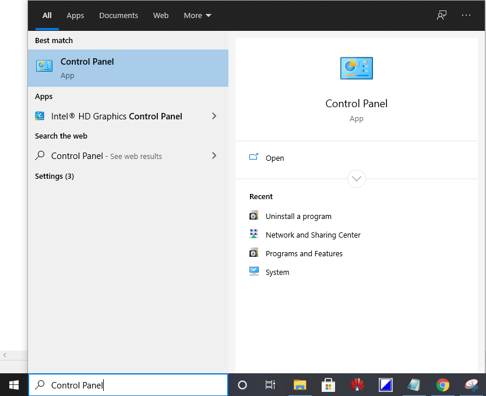The width and height of the screenshot is (486, 396).
Task: Click the Programs and Features icon
Action: pyautogui.click(x=254, y=252)
